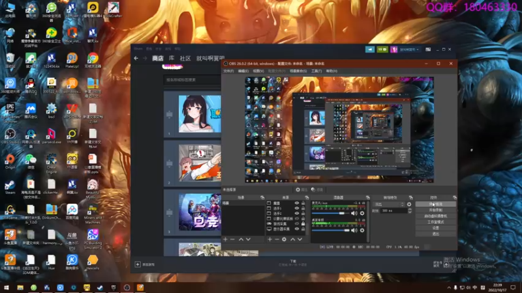This screenshot has width=522, height=293.
Task: Open the OBS 视图(V) menu
Action: 258,71
